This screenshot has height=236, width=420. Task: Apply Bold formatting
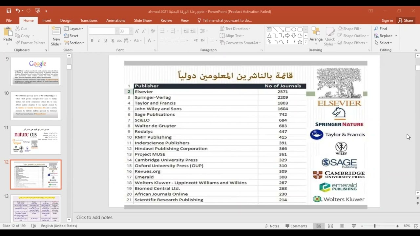coord(92,41)
